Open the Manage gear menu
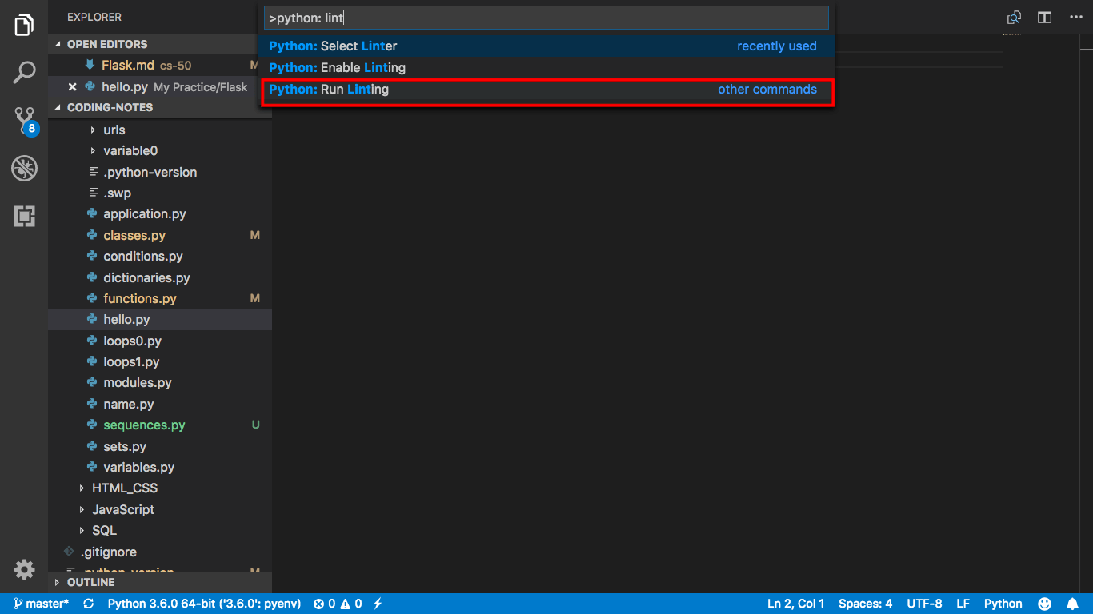1093x614 pixels. (24, 569)
